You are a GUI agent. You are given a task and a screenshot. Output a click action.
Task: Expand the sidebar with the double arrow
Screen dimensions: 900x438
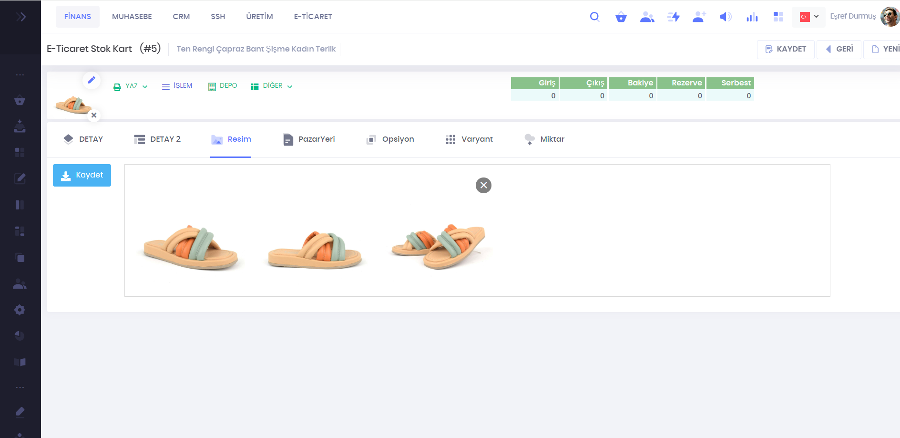20,17
